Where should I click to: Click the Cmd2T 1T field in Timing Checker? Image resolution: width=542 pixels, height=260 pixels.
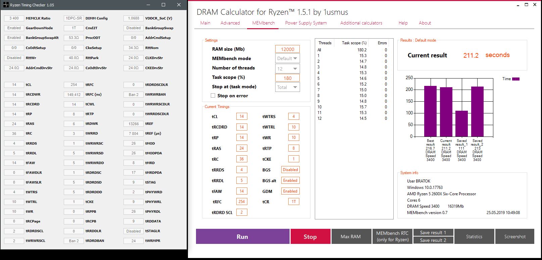[74, 28]
